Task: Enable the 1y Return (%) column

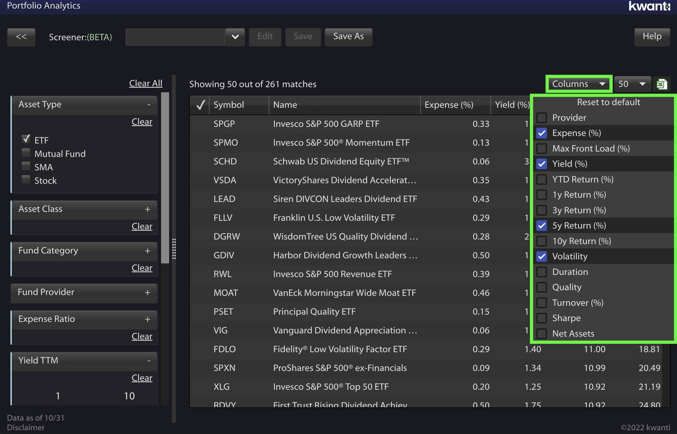Action: 542,195
